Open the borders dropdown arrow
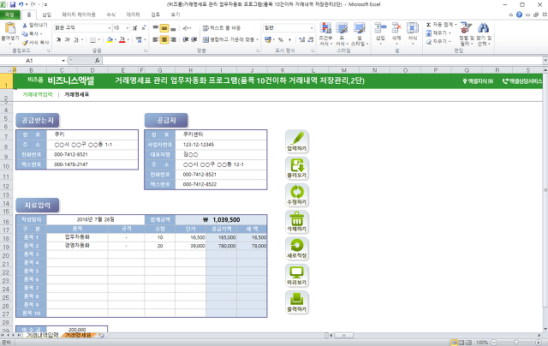 click(x=99, y=40)
